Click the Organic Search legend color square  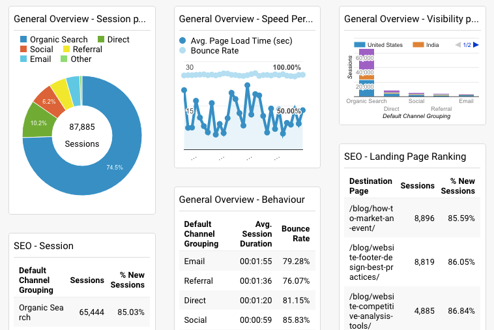pos(23,40)
